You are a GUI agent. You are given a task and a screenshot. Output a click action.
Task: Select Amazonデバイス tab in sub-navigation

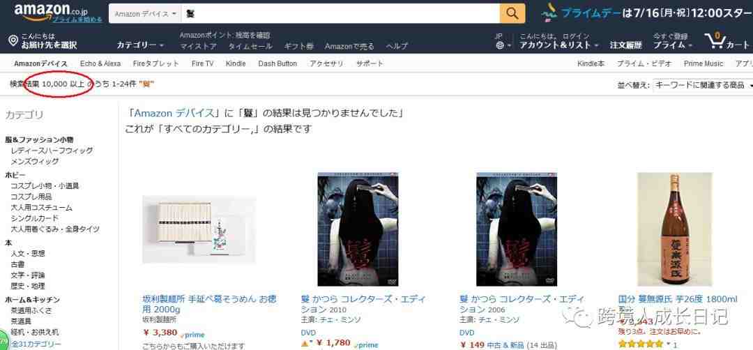click(41, 63)
